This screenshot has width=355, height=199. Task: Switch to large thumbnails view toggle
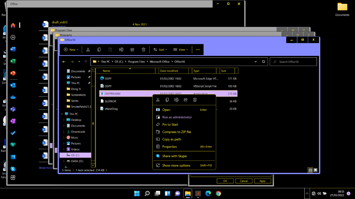tap(315, 170)
